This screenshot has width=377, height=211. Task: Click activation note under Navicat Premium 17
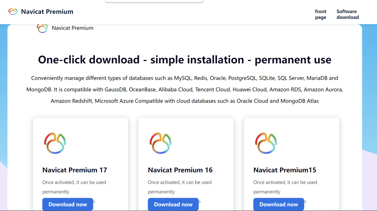[x=74, y=187]
